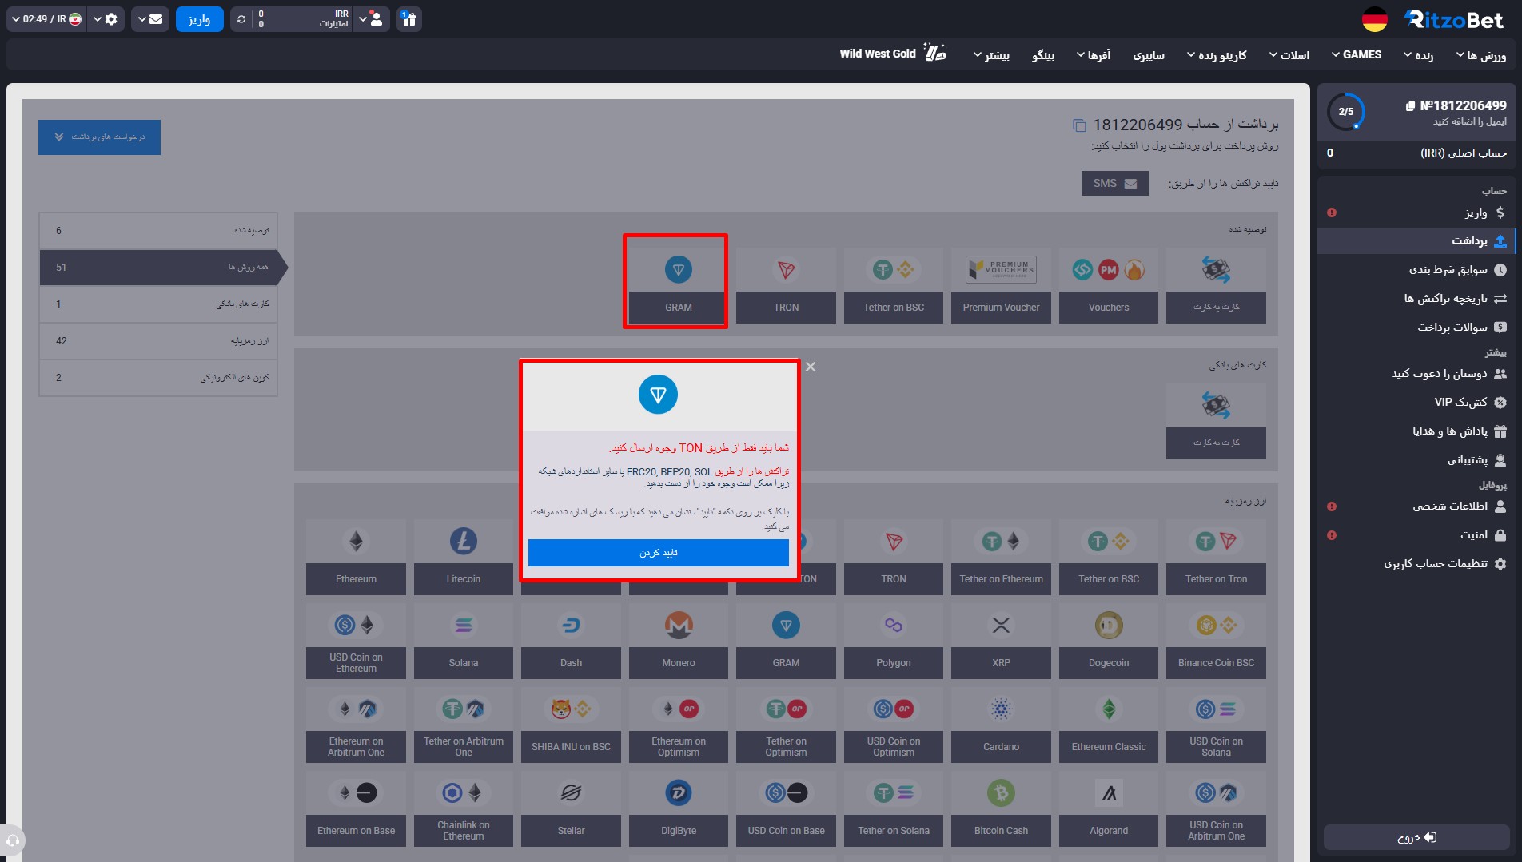Open سوالات پرداخت payment questions
The image size is (1522, 862).
(1416, 328)
